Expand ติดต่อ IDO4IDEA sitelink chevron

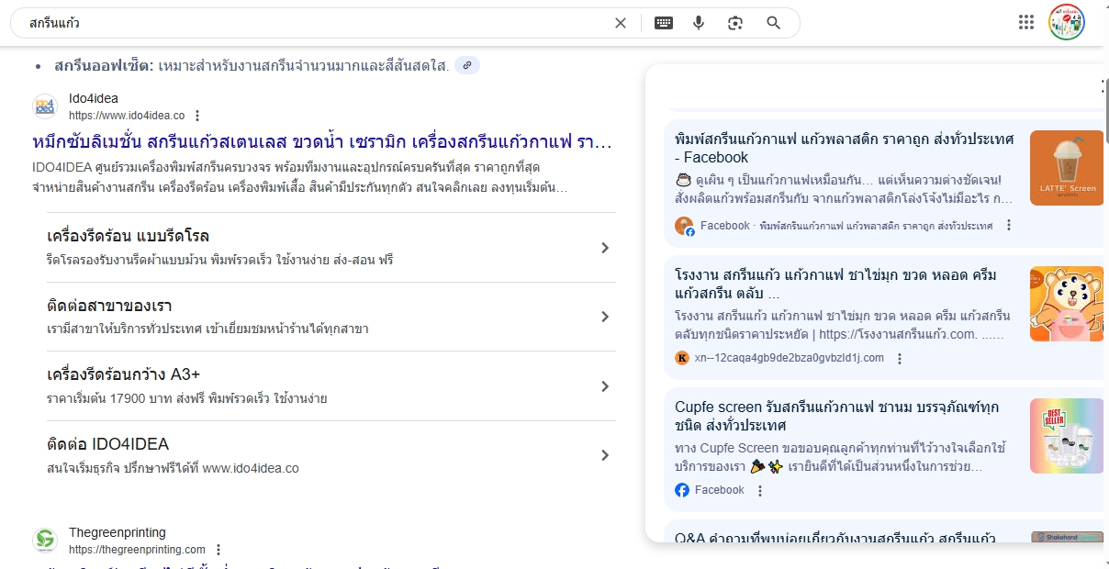(x=605, y=455)
